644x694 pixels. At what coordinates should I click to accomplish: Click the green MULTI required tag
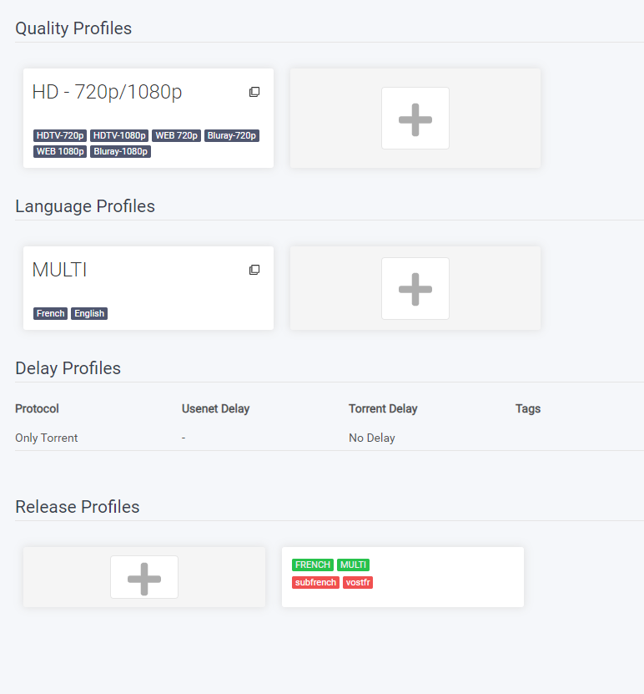coord(354,565)
